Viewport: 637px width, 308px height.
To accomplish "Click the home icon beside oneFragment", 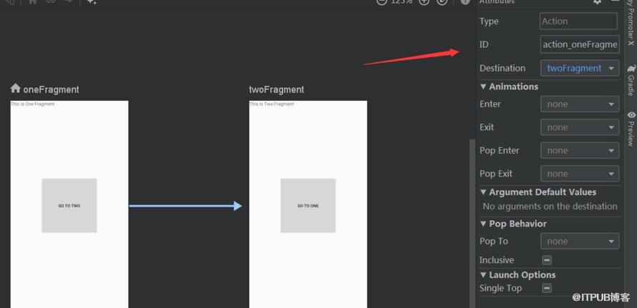I will tap(16, 88).
